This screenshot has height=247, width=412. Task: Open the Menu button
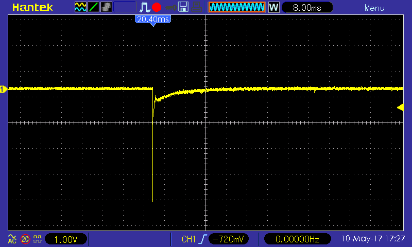[374, 8]
